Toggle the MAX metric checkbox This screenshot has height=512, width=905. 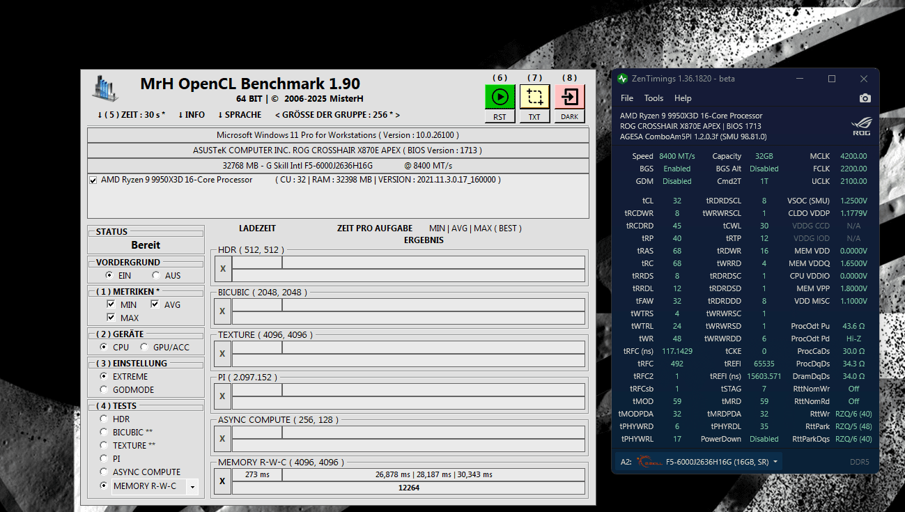[x=111, y=318]
